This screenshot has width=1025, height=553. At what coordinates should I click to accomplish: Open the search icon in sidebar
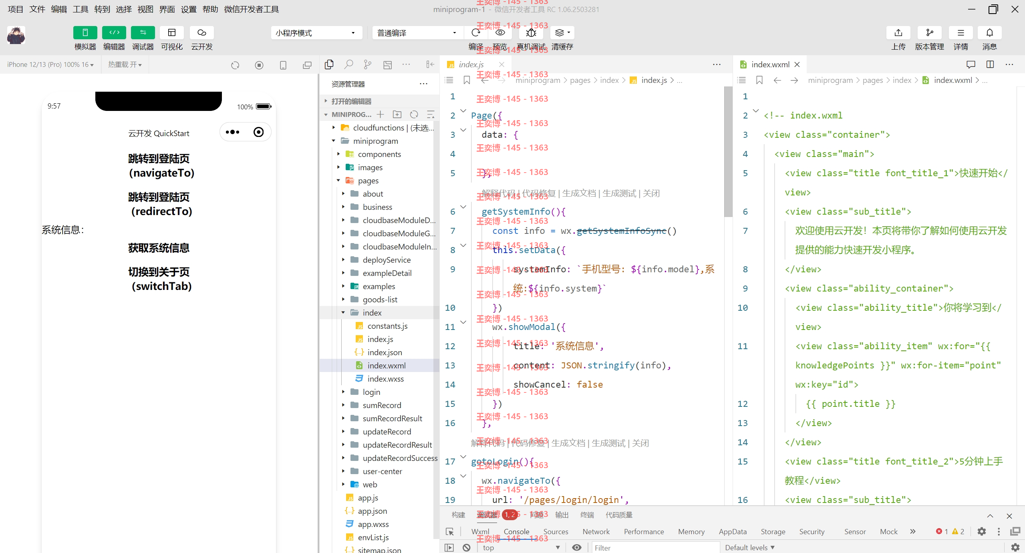pyautogui.click(x=348, y=64)
